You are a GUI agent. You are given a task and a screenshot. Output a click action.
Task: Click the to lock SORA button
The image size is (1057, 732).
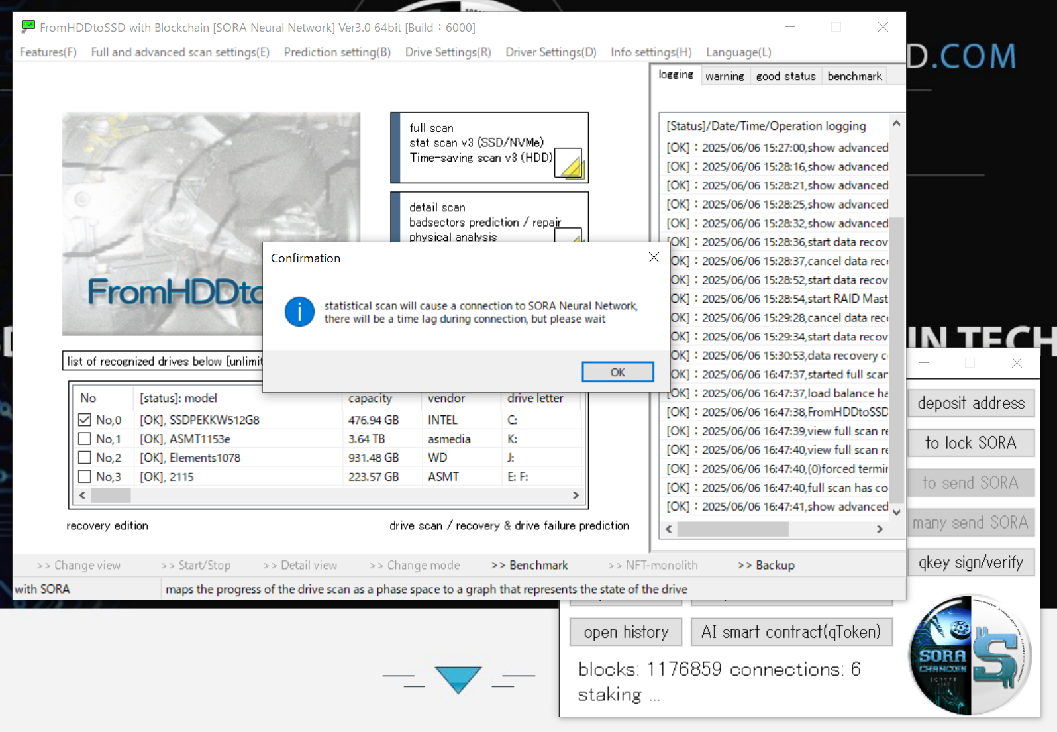coord(971,443)
